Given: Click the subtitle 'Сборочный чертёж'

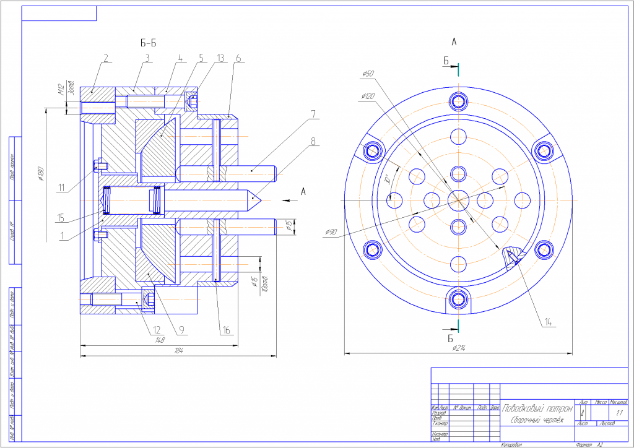Looking at the screenshot, I should click(537, 420).
